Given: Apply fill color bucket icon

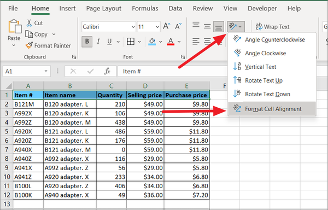Looking at the screenshot, I should (152, 42).
